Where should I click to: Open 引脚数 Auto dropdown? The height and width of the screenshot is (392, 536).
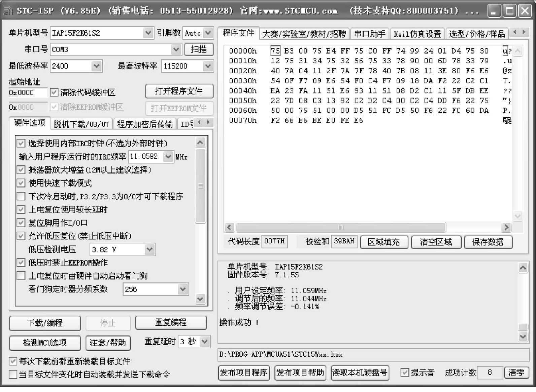click(x=208, y=33)
